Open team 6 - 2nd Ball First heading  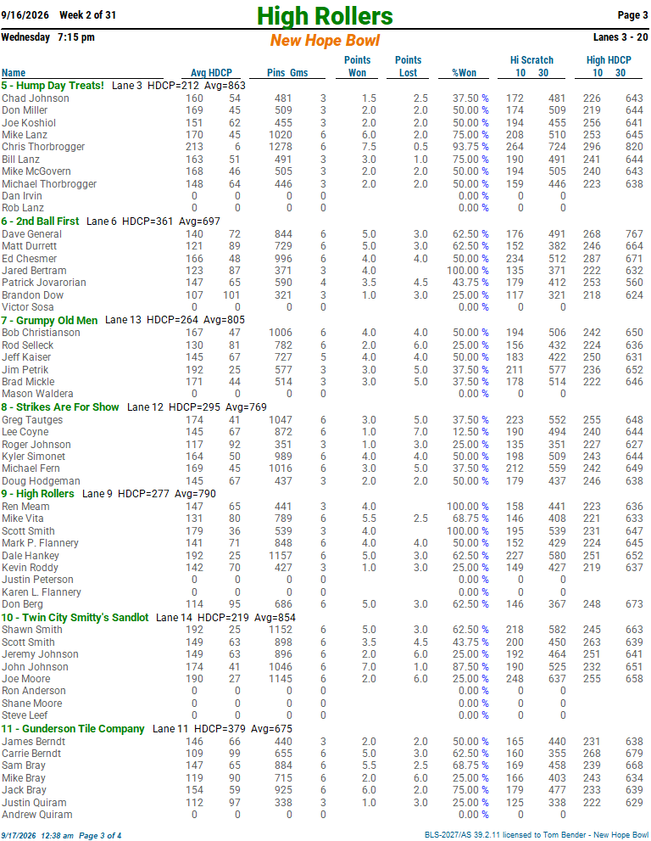40,221
